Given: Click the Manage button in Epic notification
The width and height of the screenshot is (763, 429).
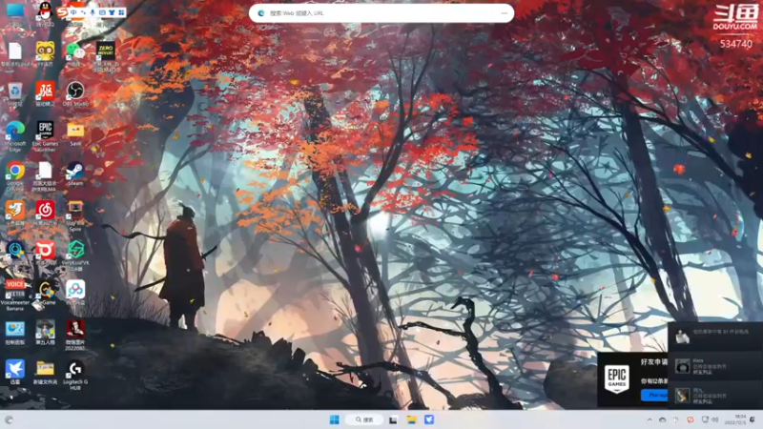Looking at the screenshot, I should 655,395.
